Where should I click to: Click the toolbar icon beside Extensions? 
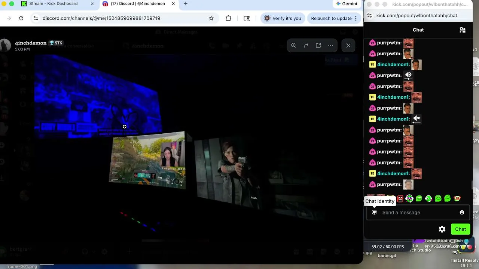247,18
